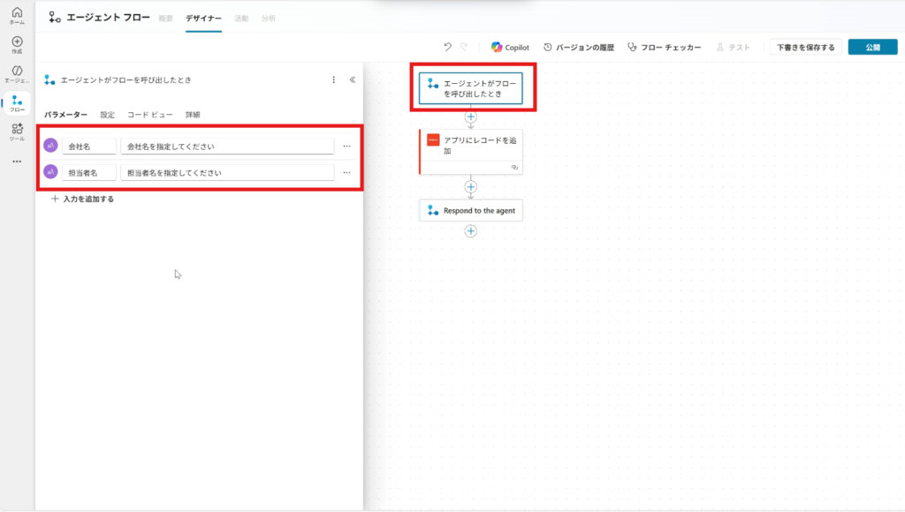Screen dimensions: 905x512
Task: Switch to the コード ビュー tab
Action: [x=149, y=115]
